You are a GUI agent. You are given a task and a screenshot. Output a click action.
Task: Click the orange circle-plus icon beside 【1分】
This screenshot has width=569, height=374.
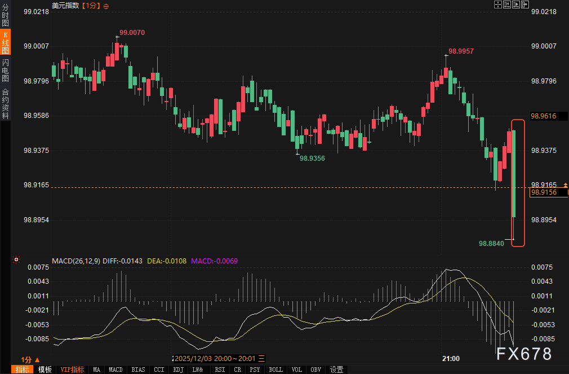(106, 6)
